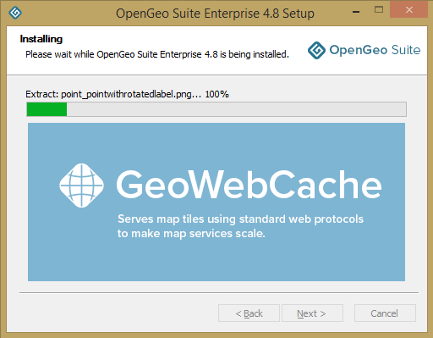
Task: Click the GeoWebCache globe icon
Action: pos(81,186)
